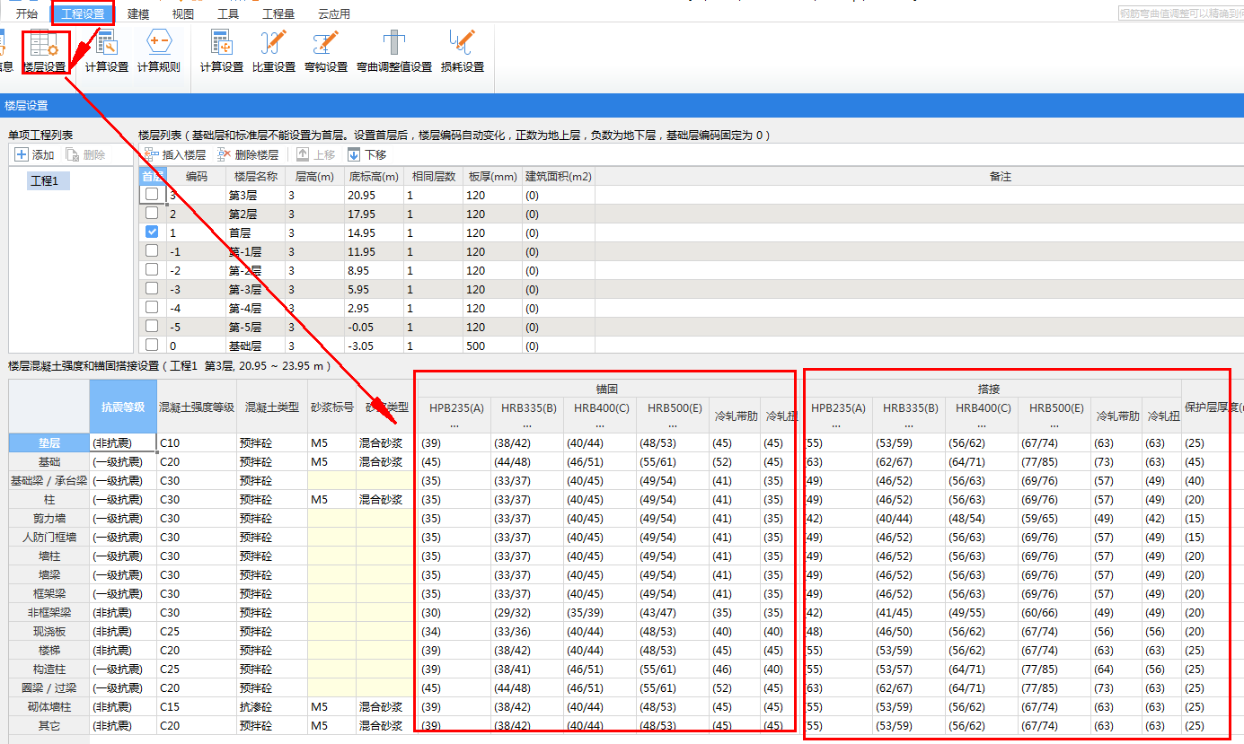Click the 抗渗砼 concrete type cell

pyautogui.click(x=272, y=706)
